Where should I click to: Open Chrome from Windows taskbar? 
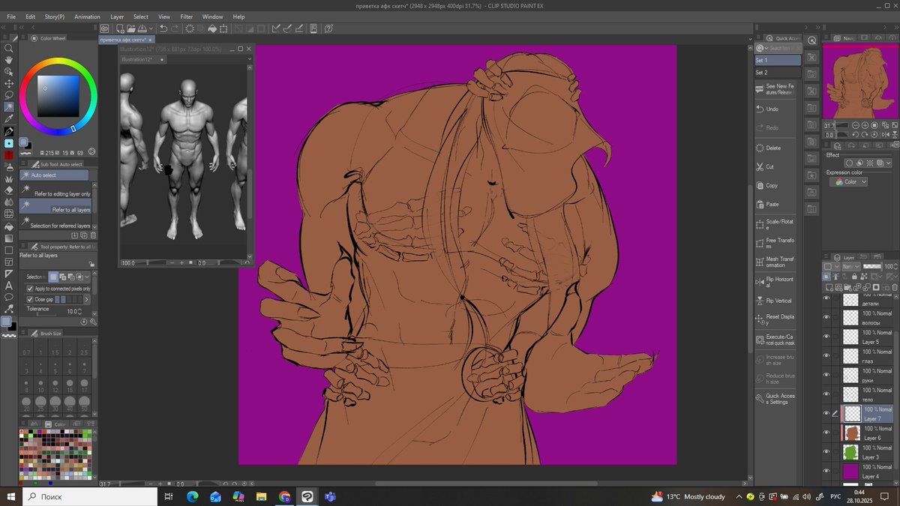click(x=285, y=496)
